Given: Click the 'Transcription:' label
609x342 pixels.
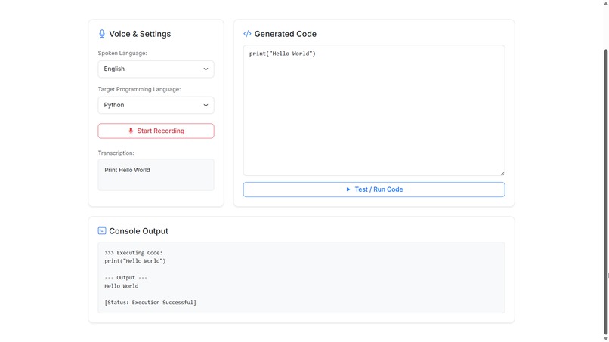Looking at the screenshot, I should tap(116, 153).
